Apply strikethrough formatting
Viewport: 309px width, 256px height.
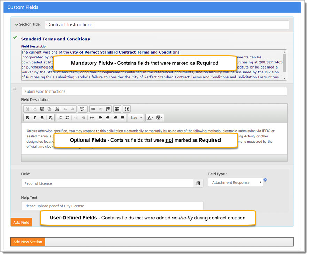coord(42,118)
